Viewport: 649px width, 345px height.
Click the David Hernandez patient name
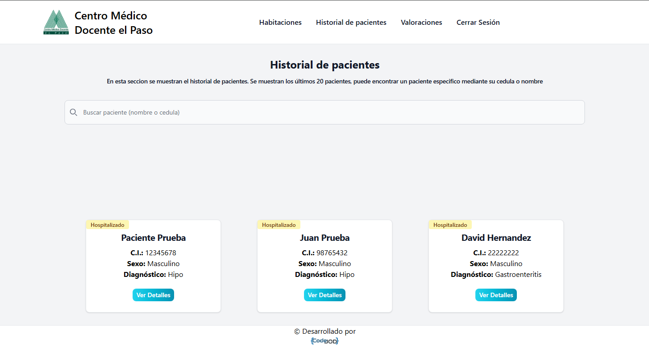[x=496, y=238]
